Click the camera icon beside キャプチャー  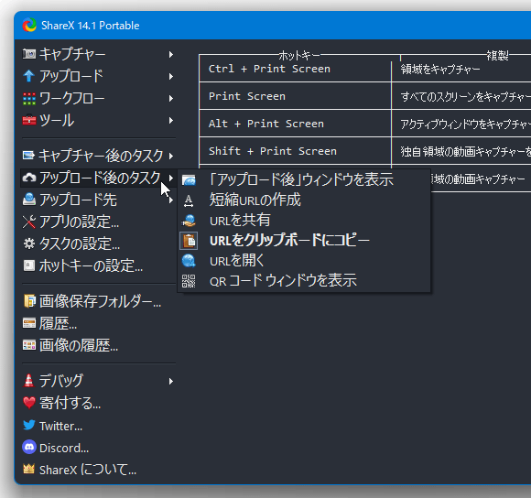point(28,54)
